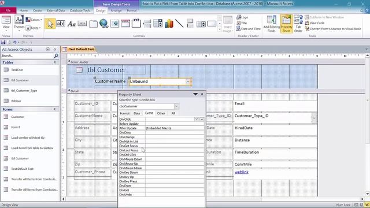Open Property Sheet All tab

(173, 113)
